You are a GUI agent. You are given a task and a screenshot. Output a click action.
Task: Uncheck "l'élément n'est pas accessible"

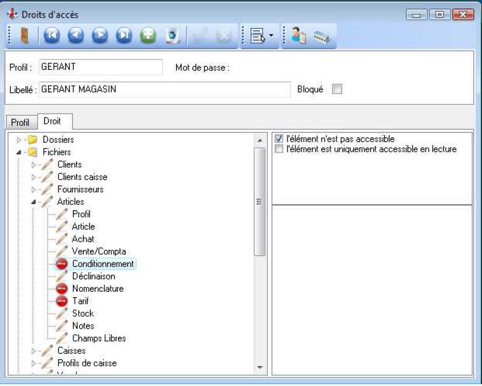(x=279, y=139)
